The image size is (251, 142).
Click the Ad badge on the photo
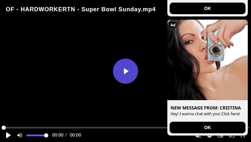coord(173,25)
